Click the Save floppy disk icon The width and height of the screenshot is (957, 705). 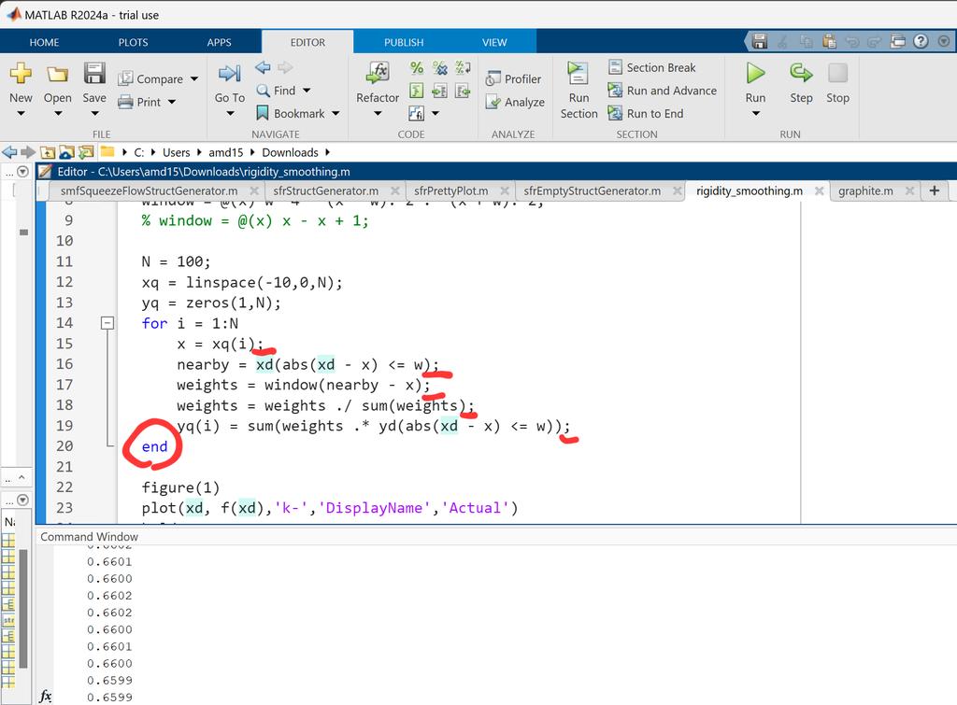coord(94,73)
